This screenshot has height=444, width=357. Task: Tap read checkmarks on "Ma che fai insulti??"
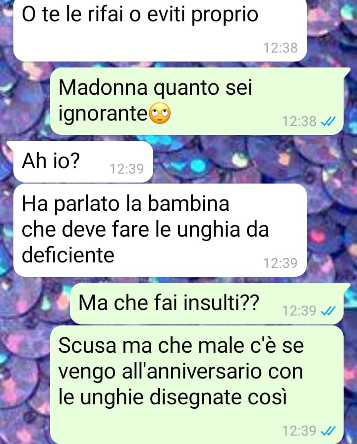328,311
